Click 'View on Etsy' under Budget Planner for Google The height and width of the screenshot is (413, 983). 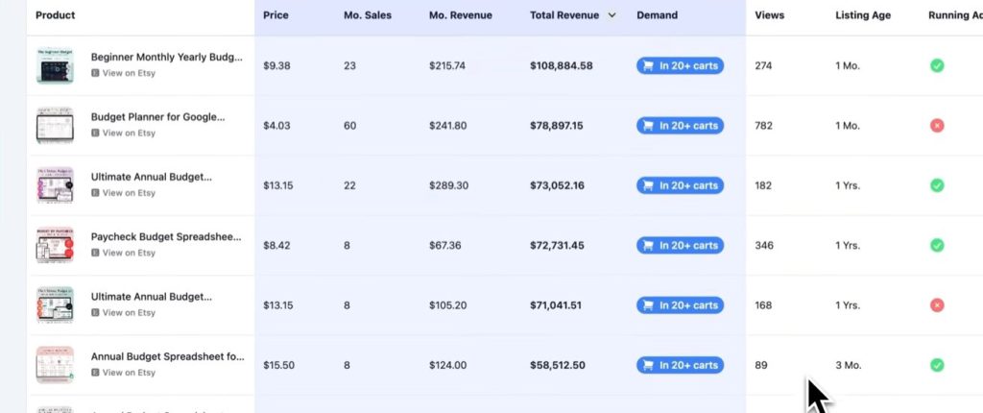click(x=128, y=134)
